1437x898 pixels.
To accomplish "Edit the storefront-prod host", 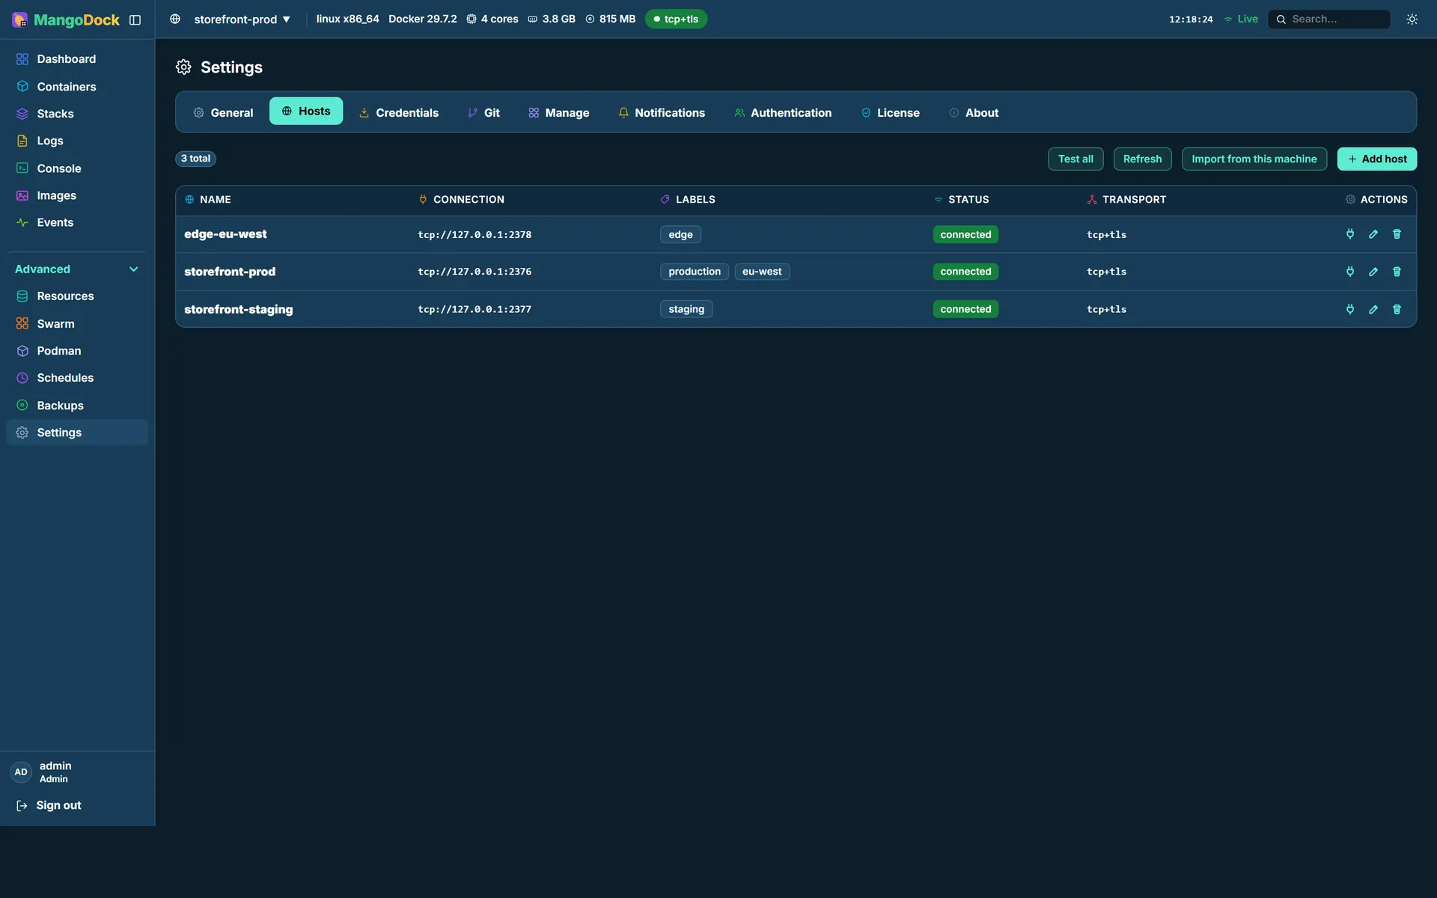I will click(x=1373, y=272).
